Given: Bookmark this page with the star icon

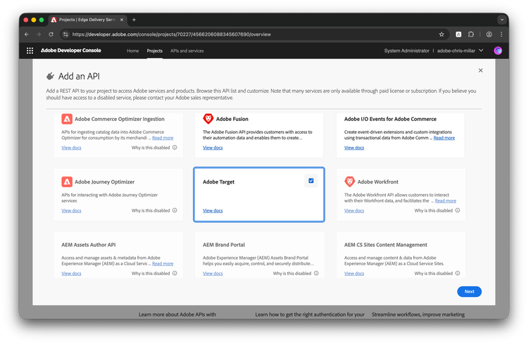Looking at the screenshot, I should pos(441,34).
